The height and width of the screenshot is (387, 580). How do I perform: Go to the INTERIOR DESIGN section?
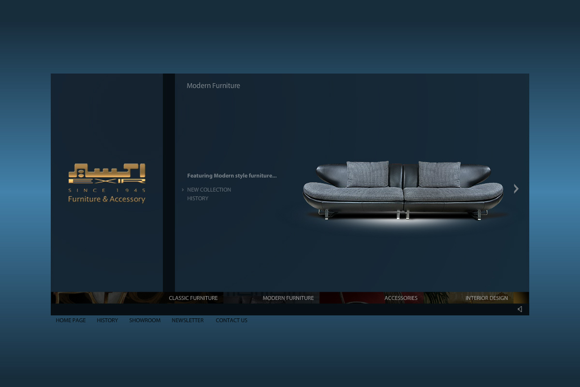[486, 298]
